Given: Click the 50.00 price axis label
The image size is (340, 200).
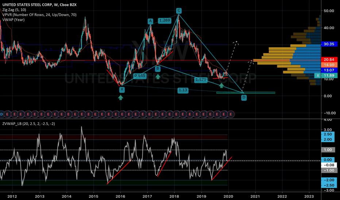Looking at the screenshot, I should click(x=329, y=11).
